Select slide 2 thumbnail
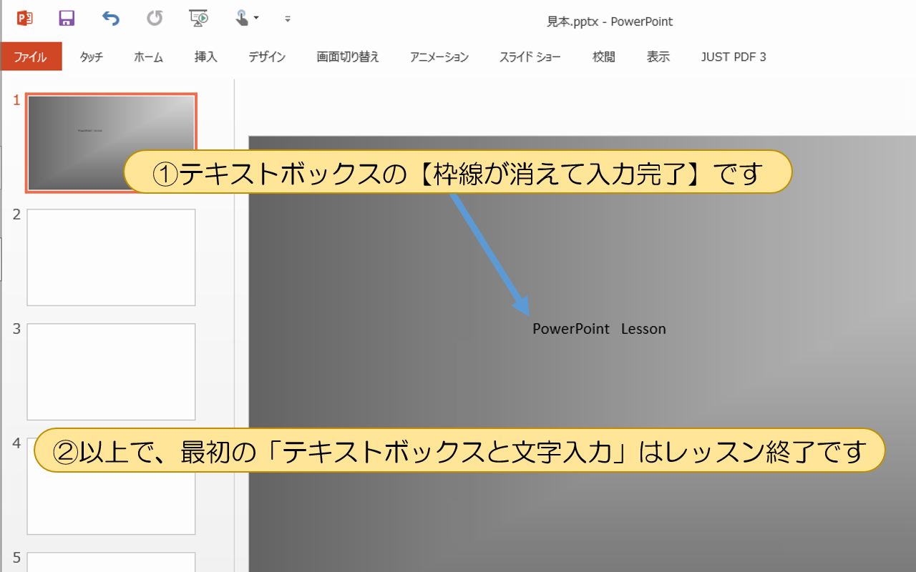 tap(111, 257)
